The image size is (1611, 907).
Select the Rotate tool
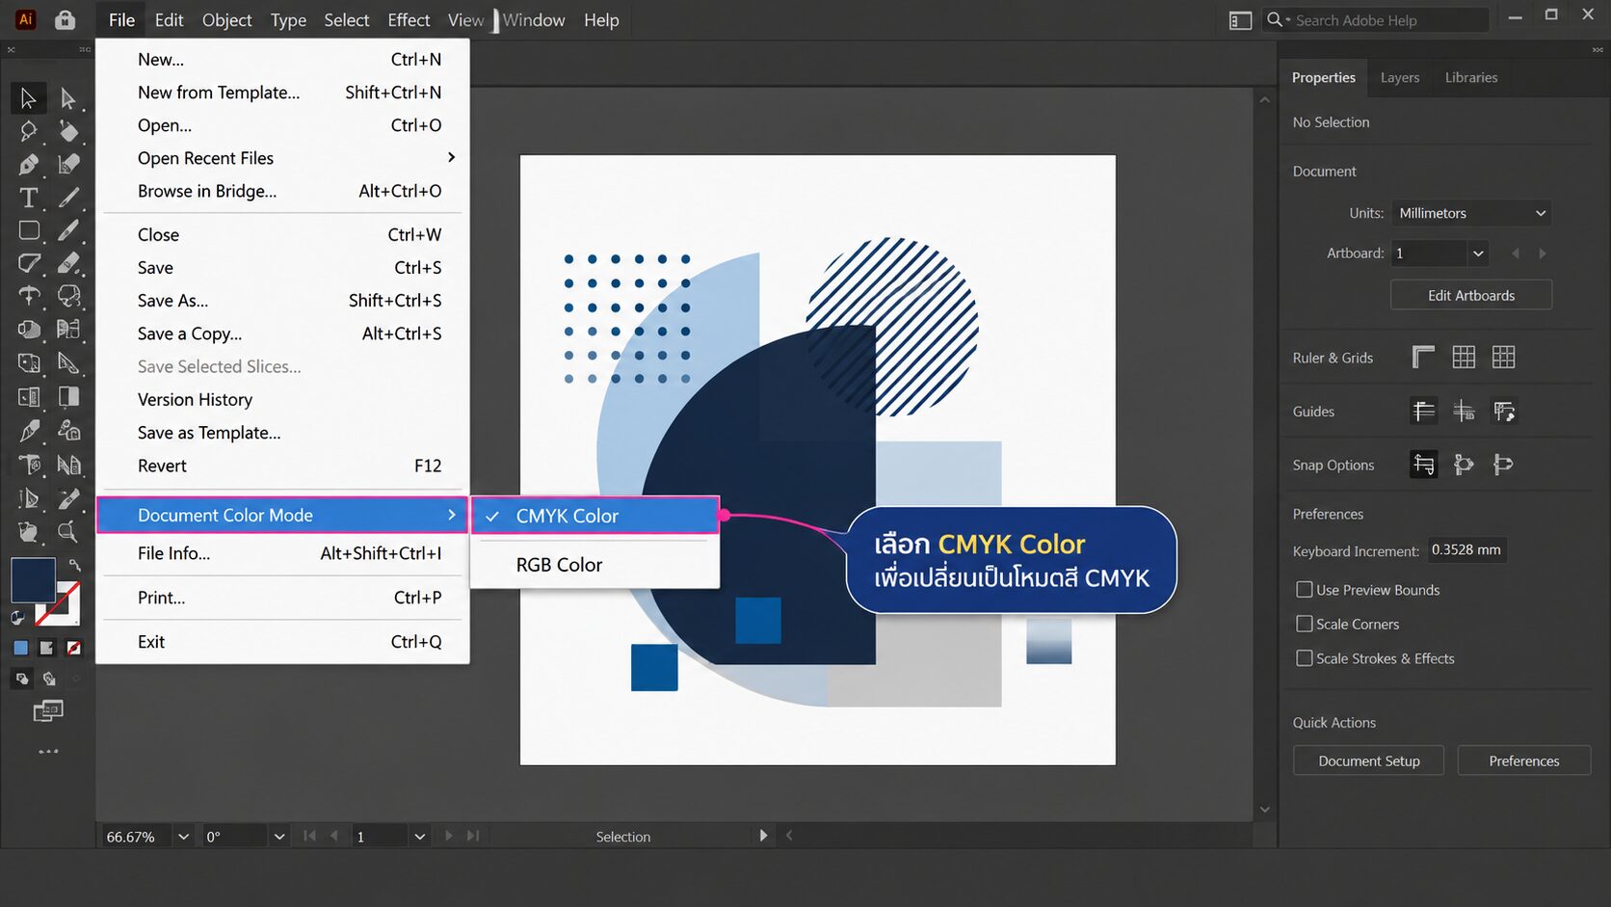tap(29, 296)
